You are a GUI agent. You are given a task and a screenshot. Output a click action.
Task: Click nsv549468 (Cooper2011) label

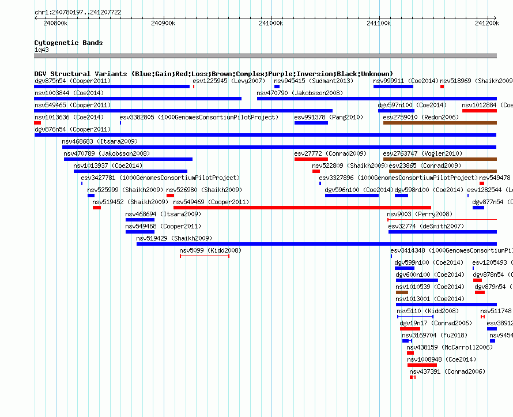tap(163, 226)
